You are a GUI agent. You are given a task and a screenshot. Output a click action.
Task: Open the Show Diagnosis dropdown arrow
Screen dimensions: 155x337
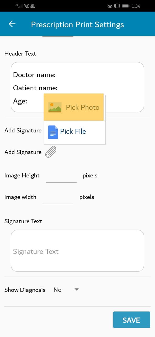pyautogui.click(x=77, y=290)
